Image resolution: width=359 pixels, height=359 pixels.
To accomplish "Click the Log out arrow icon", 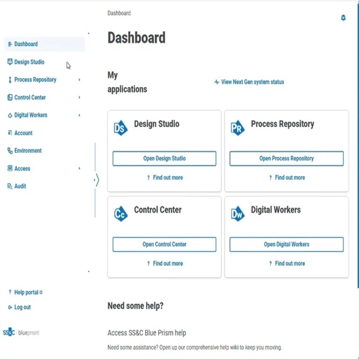I will (10, 307).
